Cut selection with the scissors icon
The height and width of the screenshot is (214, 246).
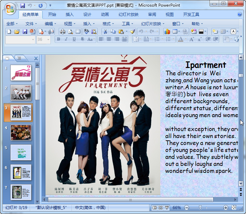(106, 32)
